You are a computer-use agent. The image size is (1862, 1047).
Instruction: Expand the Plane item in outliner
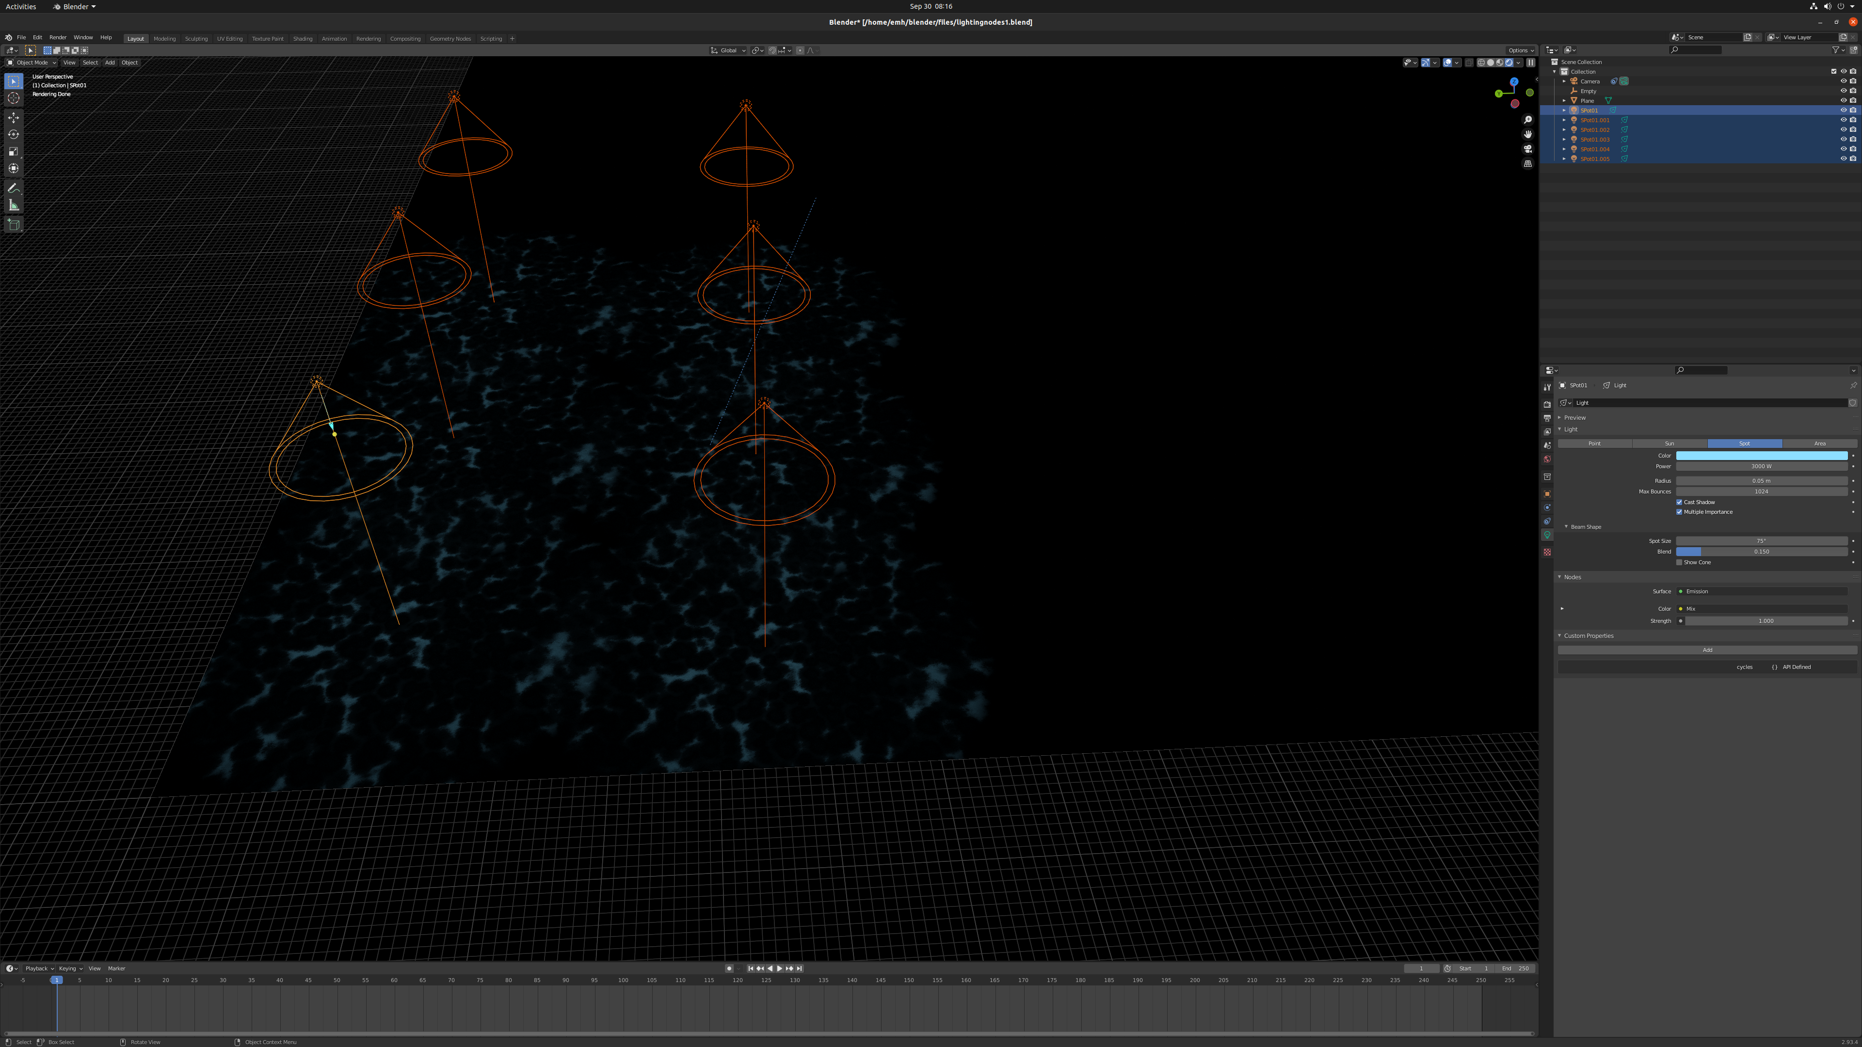click(x=1564, y=100)
